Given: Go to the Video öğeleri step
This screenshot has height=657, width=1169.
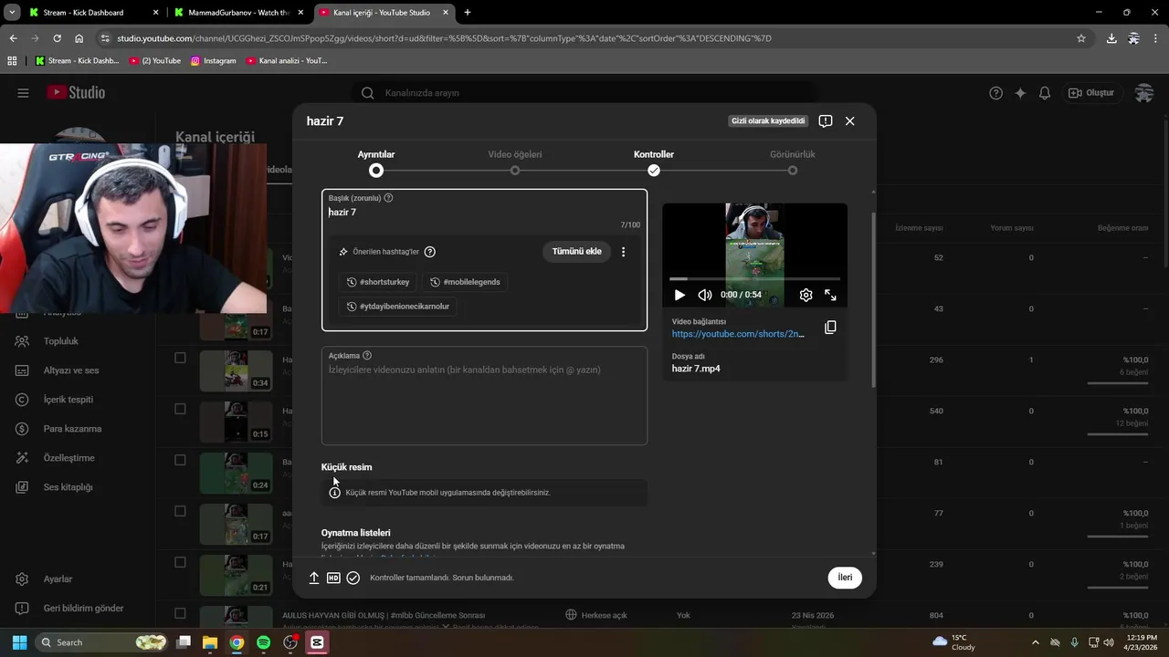Looking at the screenshot, I should (x=515, y=162).
